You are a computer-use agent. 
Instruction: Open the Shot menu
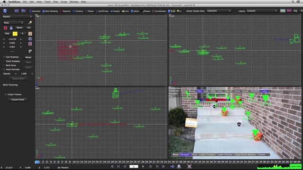55,2
